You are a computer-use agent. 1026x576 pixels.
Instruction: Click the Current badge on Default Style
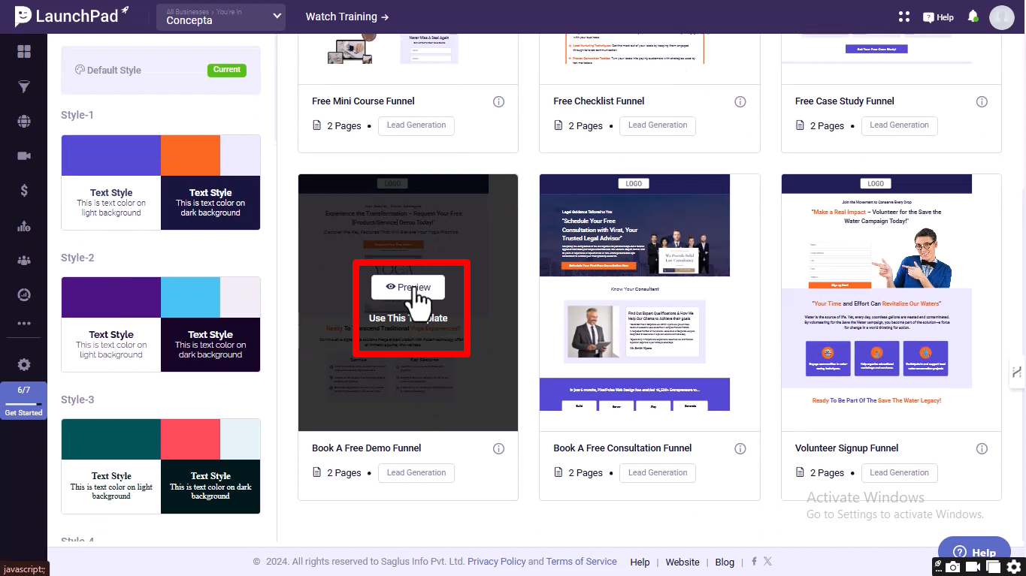click(227, 70)
